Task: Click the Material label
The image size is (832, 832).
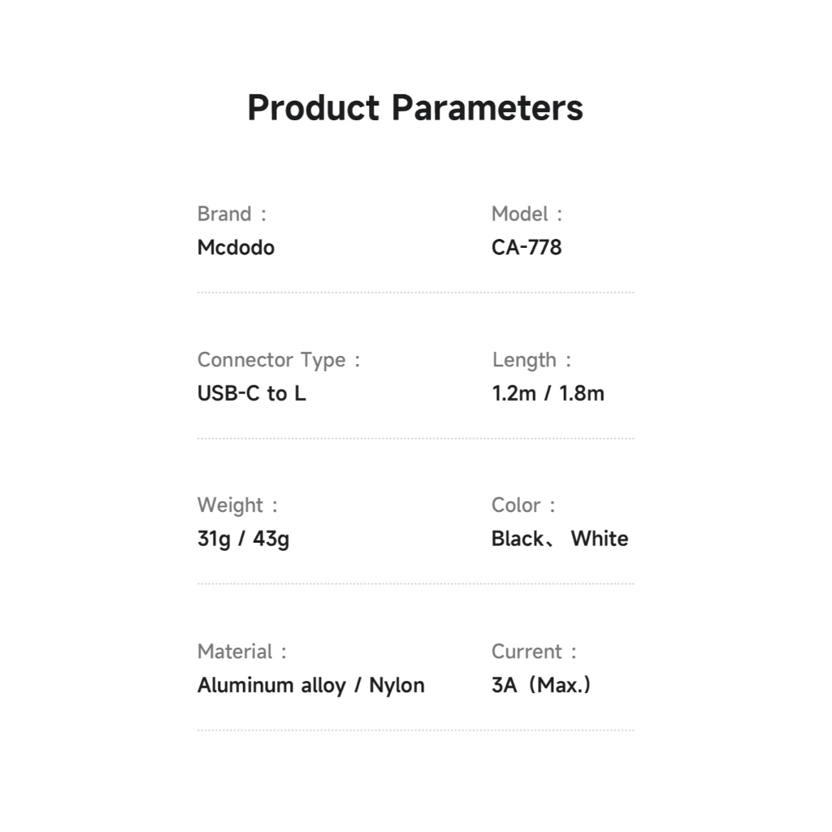Action: click(x=235, y=652)
